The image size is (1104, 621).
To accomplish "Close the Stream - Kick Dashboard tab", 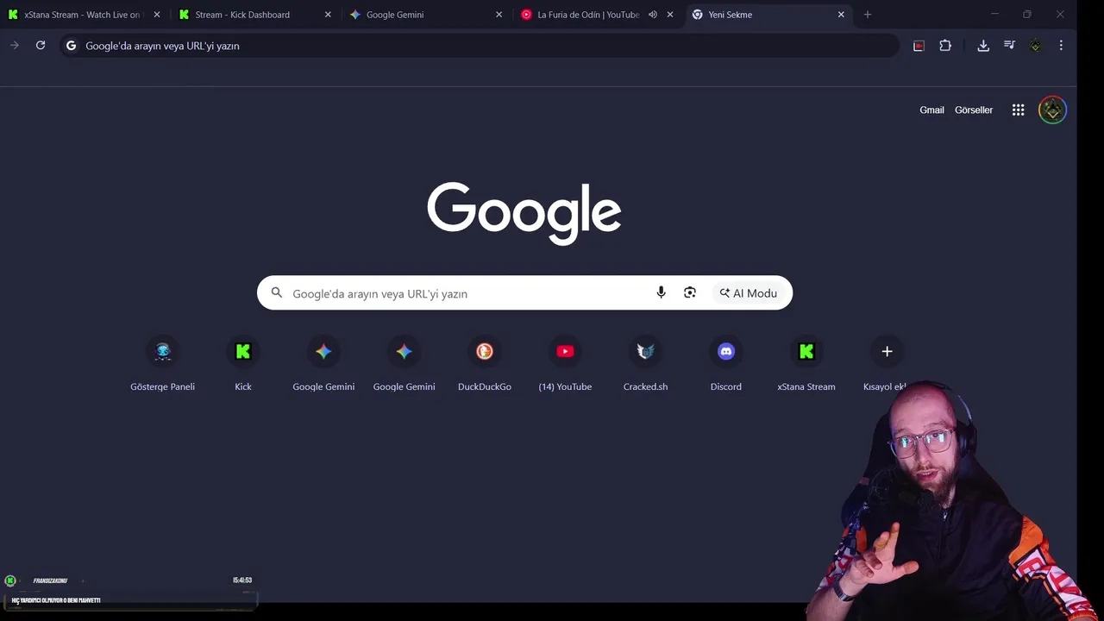I will coord(328,15).
